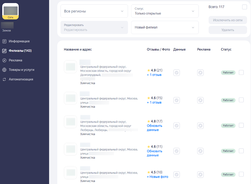The image size is (251, 184).
Task: Open the Новый филиал dropdown
Action: coord(165,27)
